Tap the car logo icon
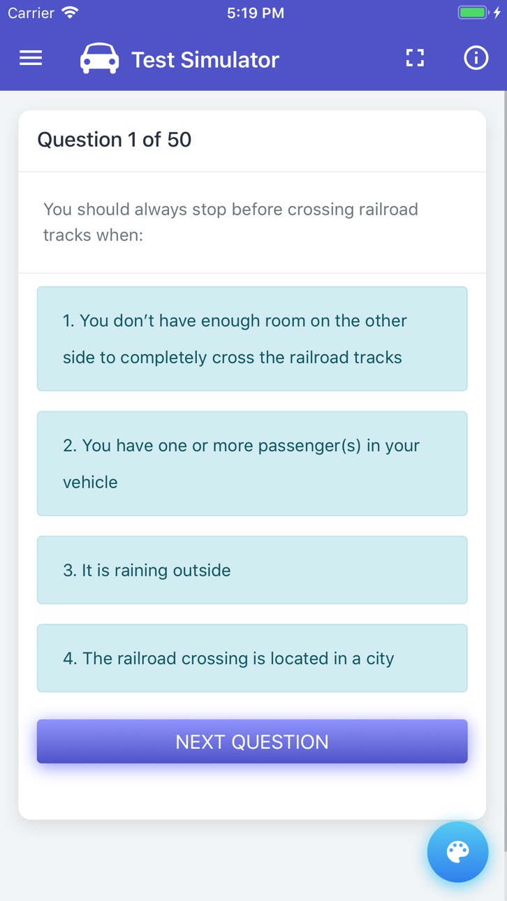507x901 pixels. click(x=99, y=59)
